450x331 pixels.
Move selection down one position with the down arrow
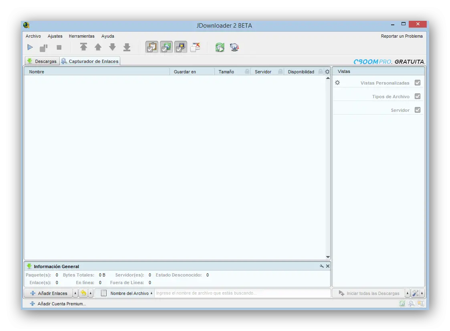(x=113, y=47)
